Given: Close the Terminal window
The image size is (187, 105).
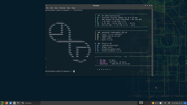Looking at the screenshot, I should [152, 5].
